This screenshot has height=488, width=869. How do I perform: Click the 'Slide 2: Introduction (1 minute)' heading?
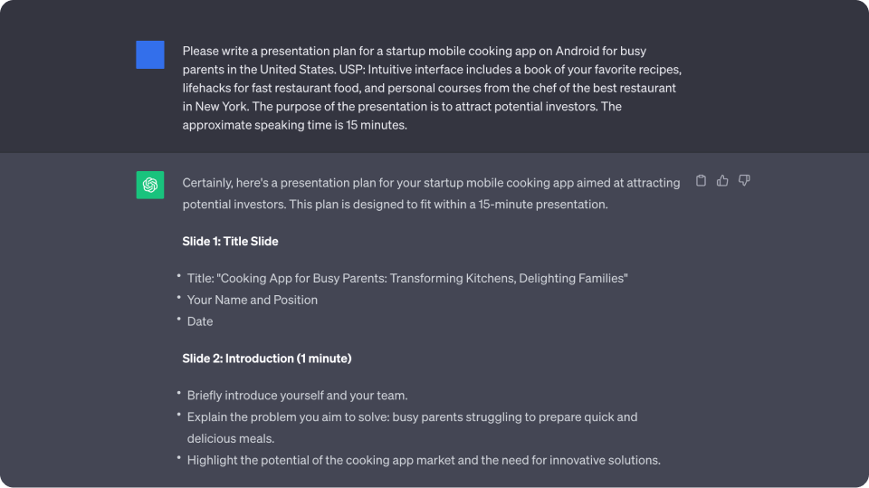point(266,359)
